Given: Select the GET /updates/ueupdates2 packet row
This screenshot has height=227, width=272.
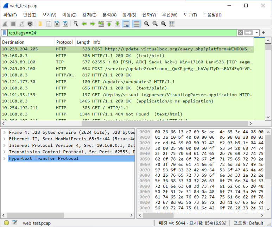Looking at the screenshot, I should pos(127,82).
